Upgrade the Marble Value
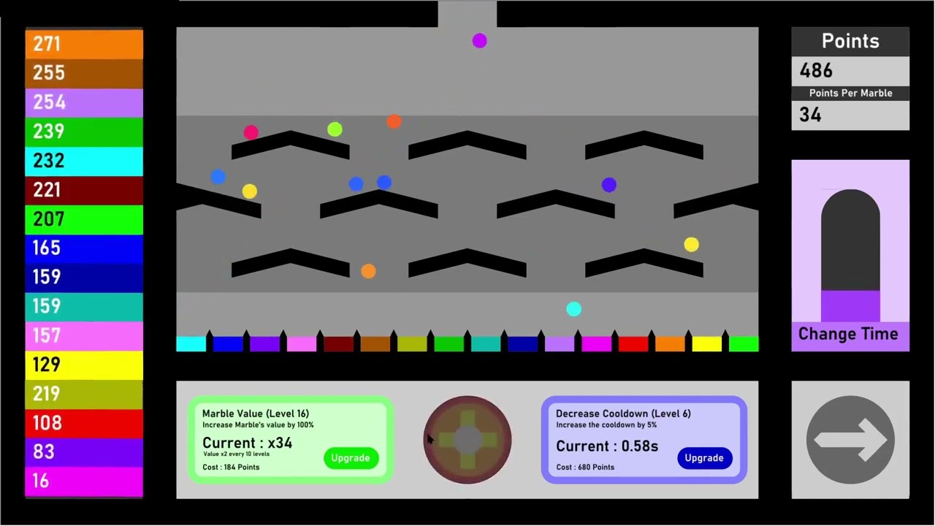This screenshot has height=526, width=935. coord(351,458)
